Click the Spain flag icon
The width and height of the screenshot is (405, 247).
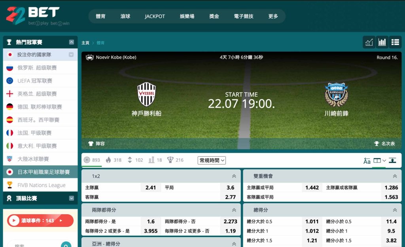pos(9,120)
